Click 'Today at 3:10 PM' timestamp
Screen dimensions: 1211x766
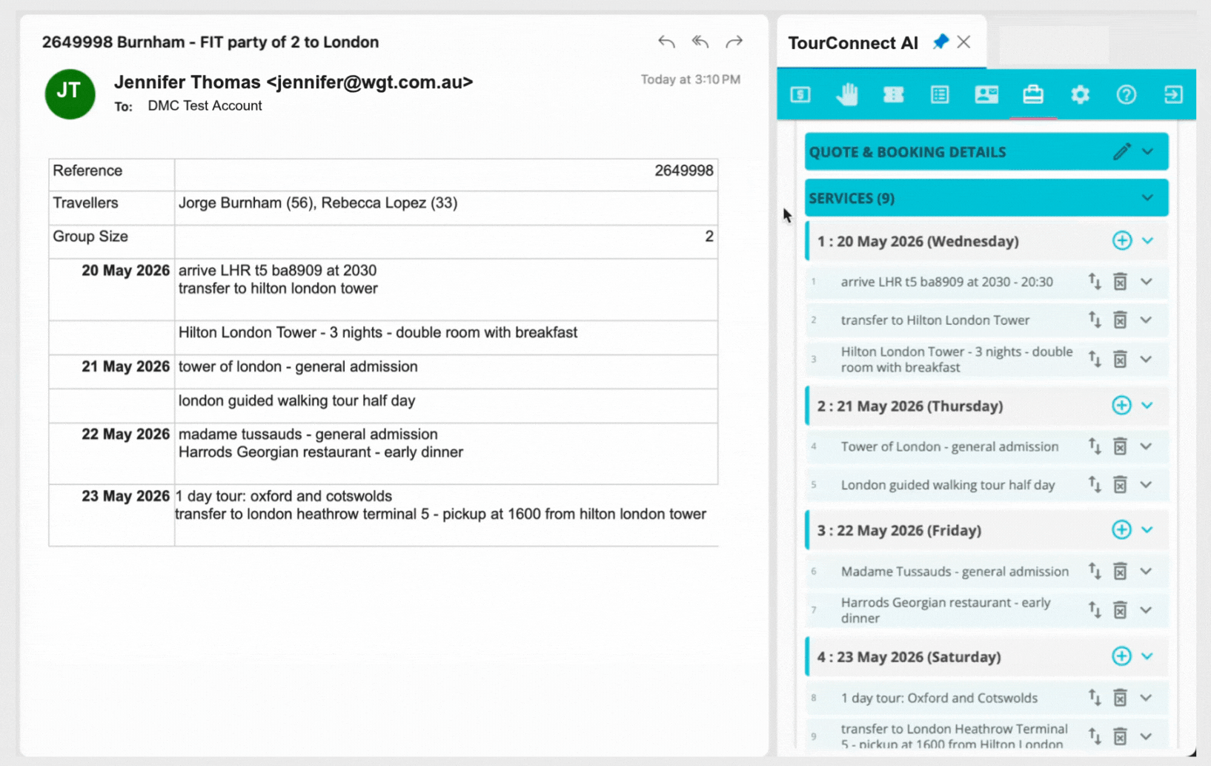[690, 79]
